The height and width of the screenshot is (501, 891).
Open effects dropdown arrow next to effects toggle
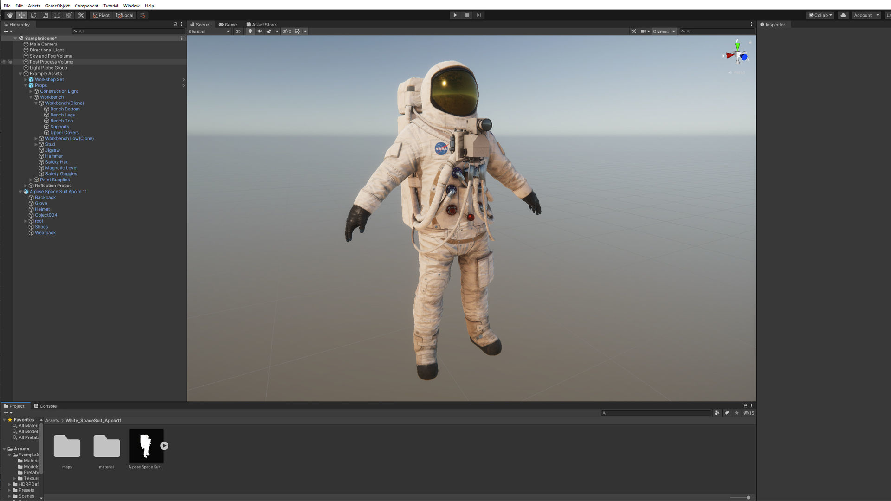click(x=277, y=32)
